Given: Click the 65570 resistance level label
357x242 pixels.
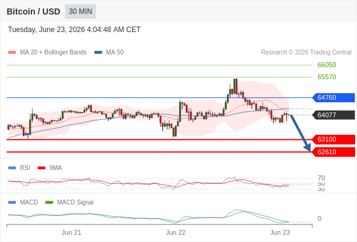Looking at the screenshot, I should 327,77.
